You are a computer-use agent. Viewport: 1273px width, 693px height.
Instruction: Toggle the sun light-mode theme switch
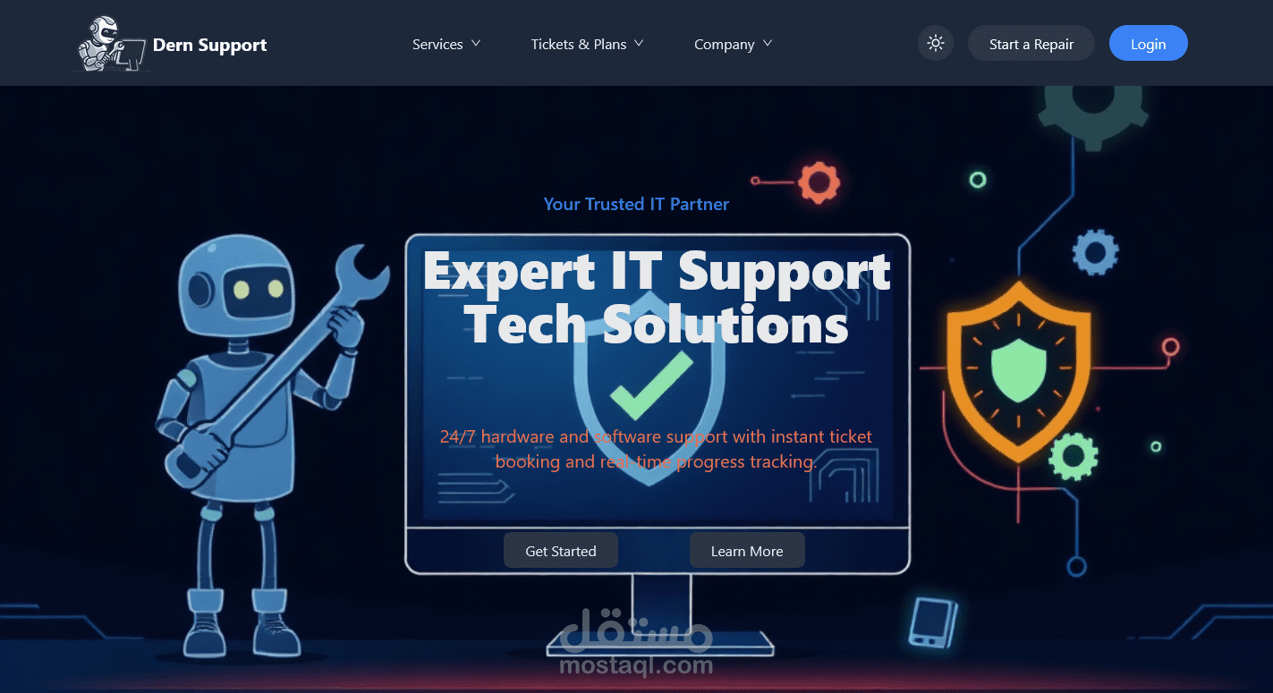pos(936,43)
